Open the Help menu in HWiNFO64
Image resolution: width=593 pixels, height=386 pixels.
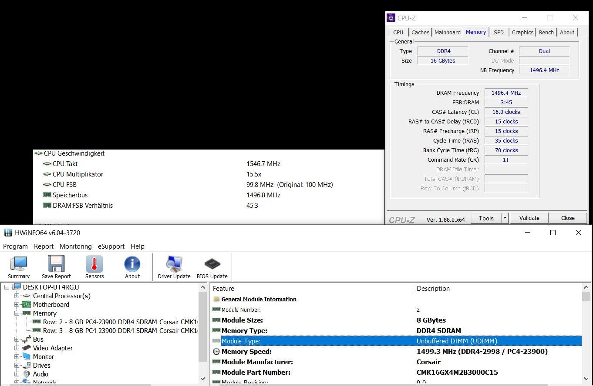click(x=138, y=246)
